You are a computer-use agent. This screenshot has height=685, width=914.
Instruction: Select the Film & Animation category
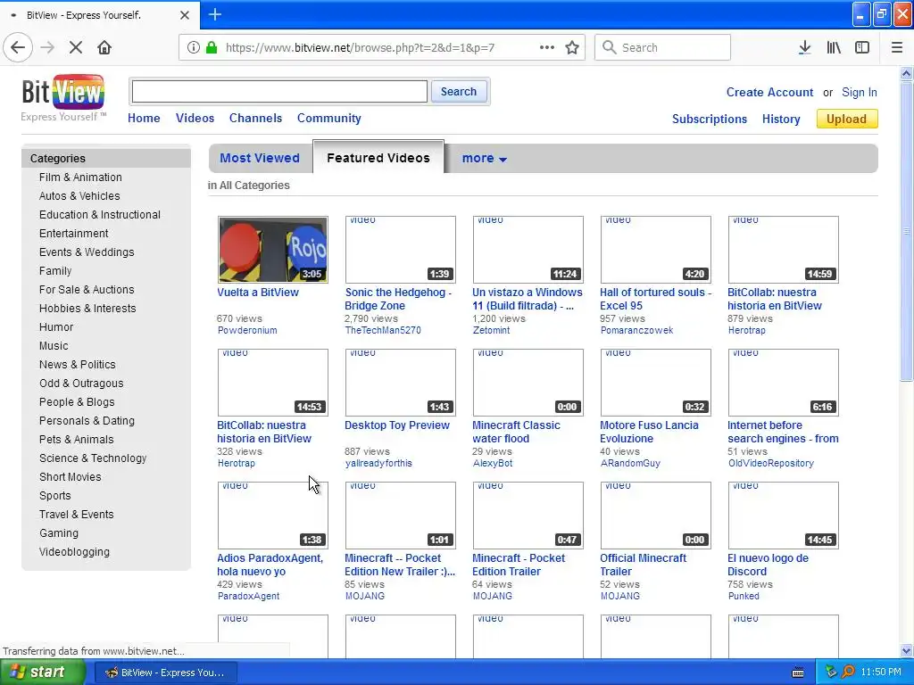pyautogui.click(x=80, y=177)
